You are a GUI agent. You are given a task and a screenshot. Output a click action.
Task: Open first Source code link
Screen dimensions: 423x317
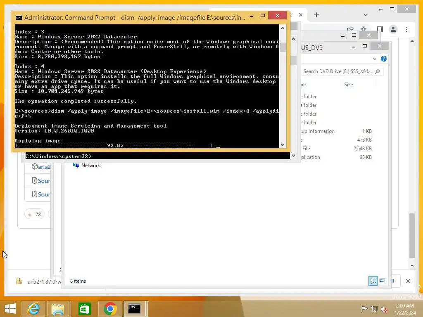44,181
